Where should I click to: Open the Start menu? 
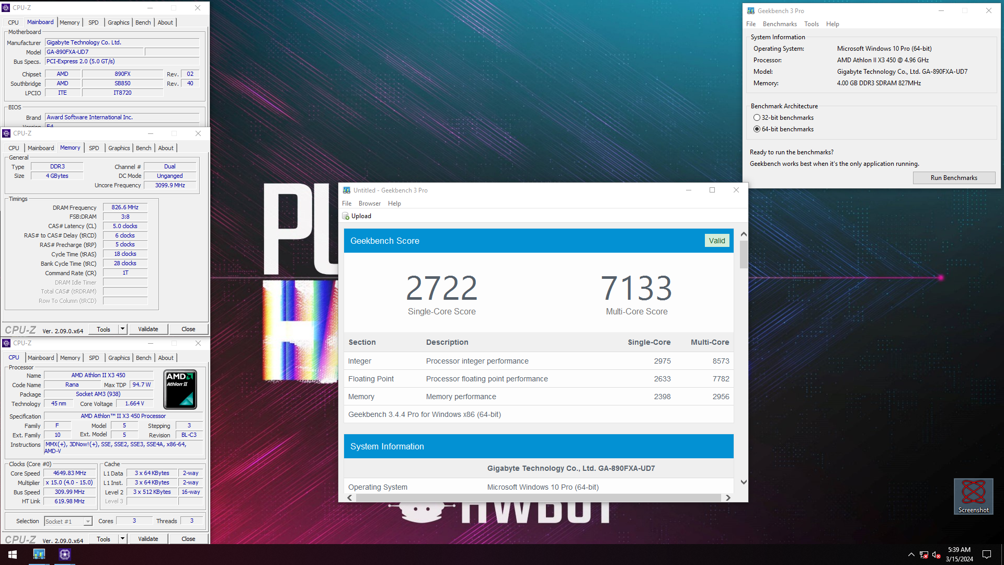[13, 555]
